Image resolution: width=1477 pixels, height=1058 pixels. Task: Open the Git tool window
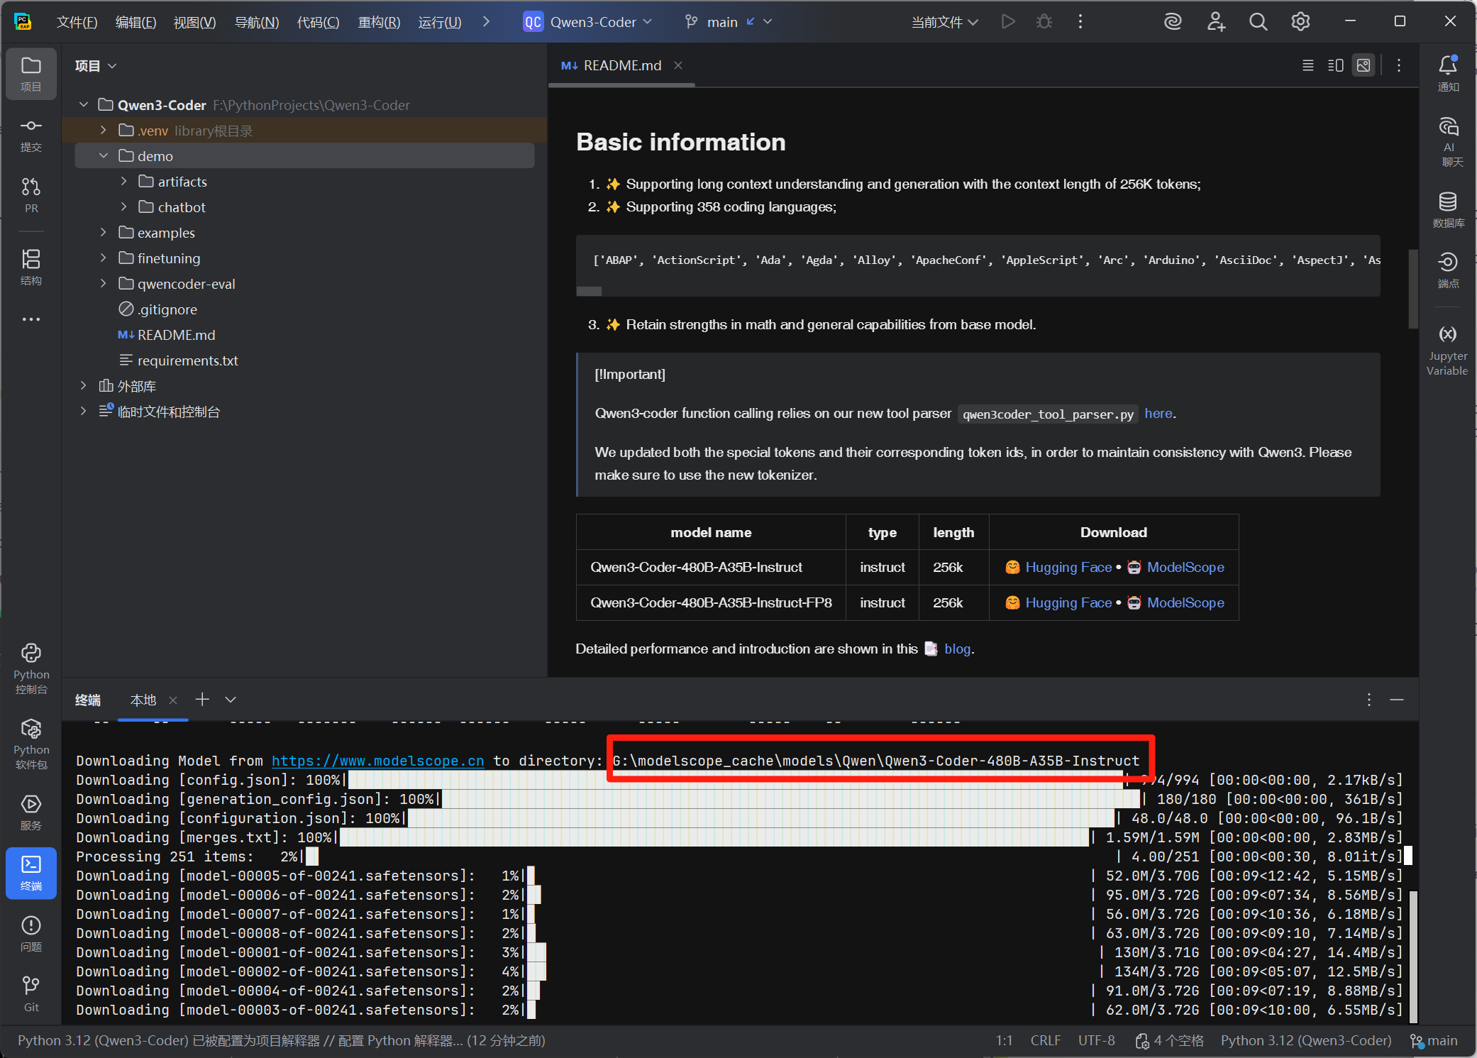coord(31,994)
